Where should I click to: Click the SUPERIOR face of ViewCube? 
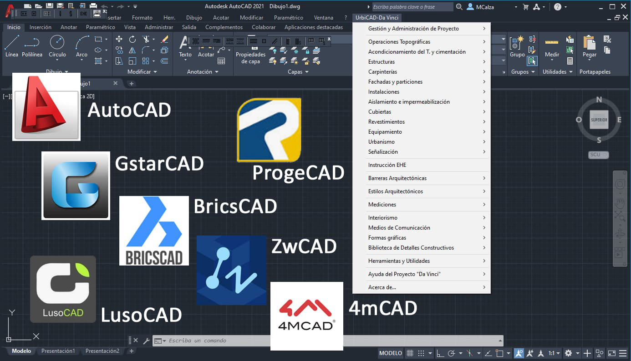click(x=599, y=120)
